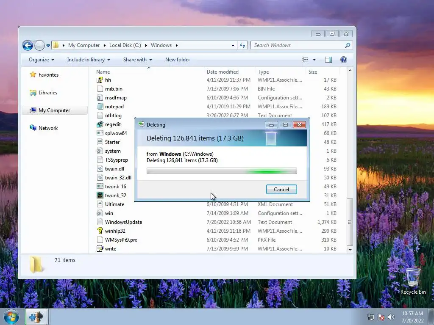Viewport: 434px width, 325px height.
Task: Select the splwow64 file icon
Action: click(100, 133)
